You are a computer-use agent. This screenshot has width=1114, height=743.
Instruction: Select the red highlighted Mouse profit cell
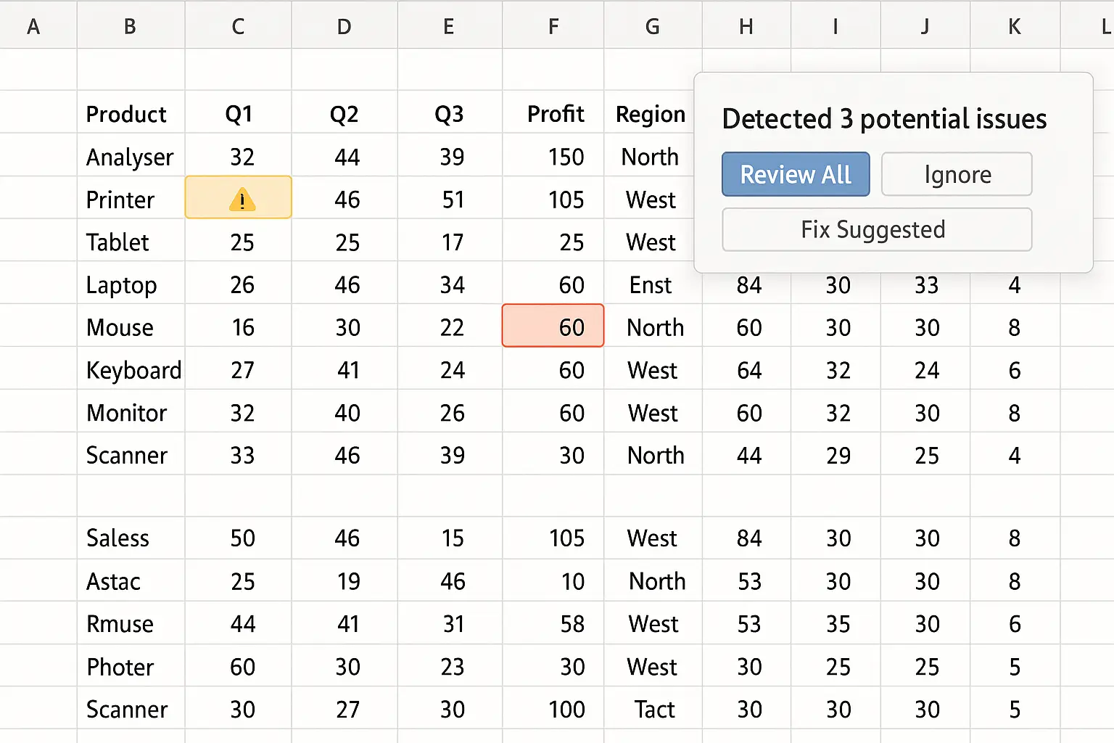point(553,325)
